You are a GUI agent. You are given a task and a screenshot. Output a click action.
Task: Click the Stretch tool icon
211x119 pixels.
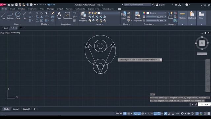tap(37, 20)
